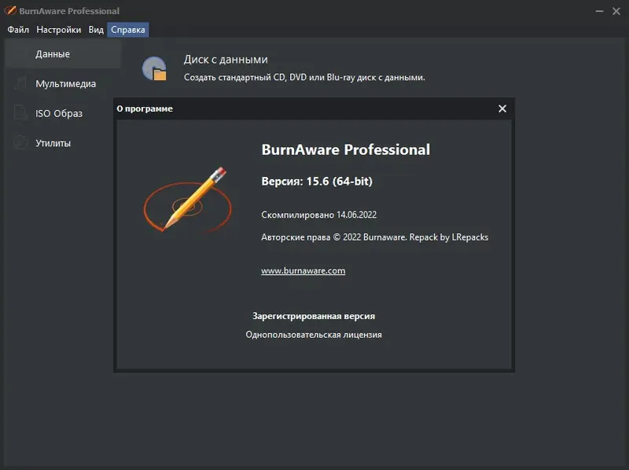This screenshot has width=629, height=470.
Task: Open the www.burnaware.com link
Action: coord(303,270)
